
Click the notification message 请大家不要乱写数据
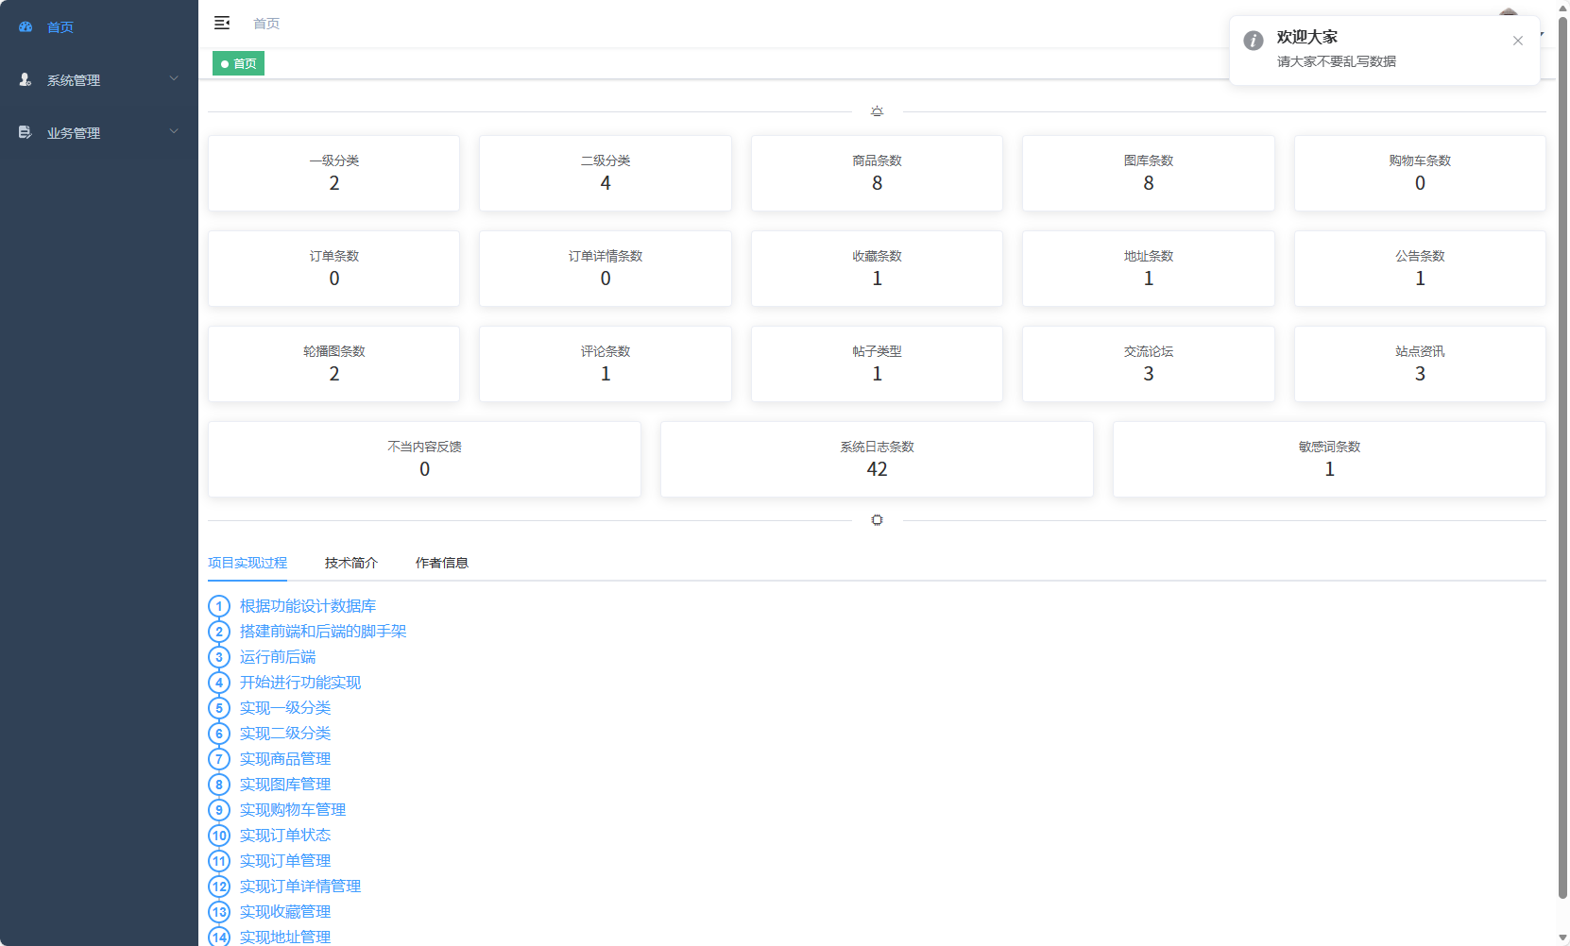[x=1337, y=61]
